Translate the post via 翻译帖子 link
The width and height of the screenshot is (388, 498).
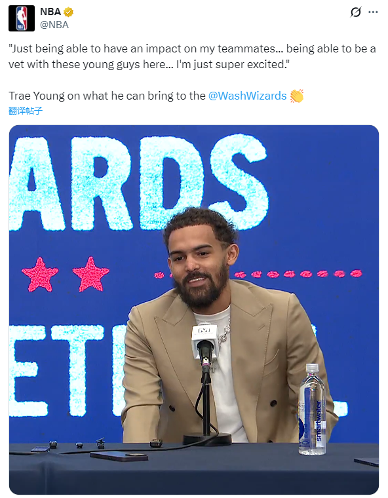click(x=26, y=111)
